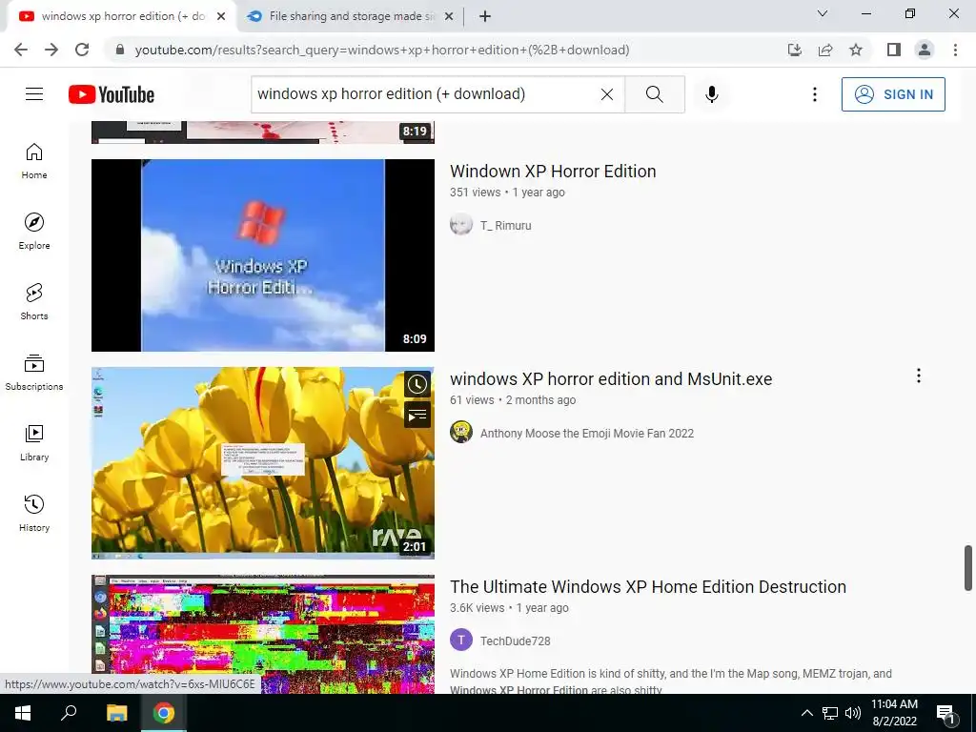
Task: Open The Ultimate Windows XP Home Edition Destruction
Action: [648, 587]
